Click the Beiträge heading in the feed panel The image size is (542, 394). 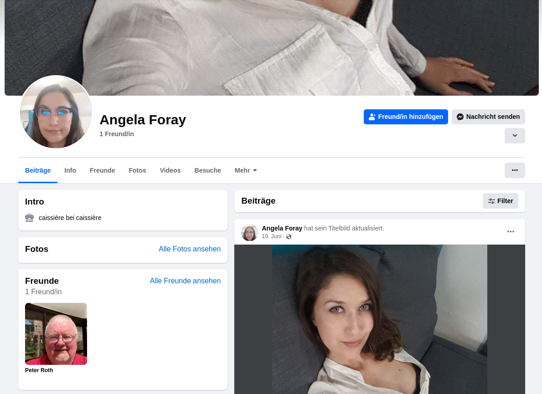click(x=258, y=201)
